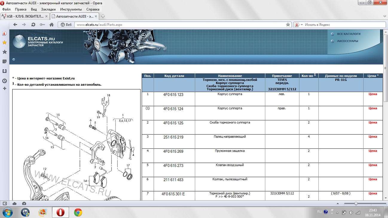Open the Закладки menu
Viewport: 388px width, 218px height.
(x=48, y=9)
